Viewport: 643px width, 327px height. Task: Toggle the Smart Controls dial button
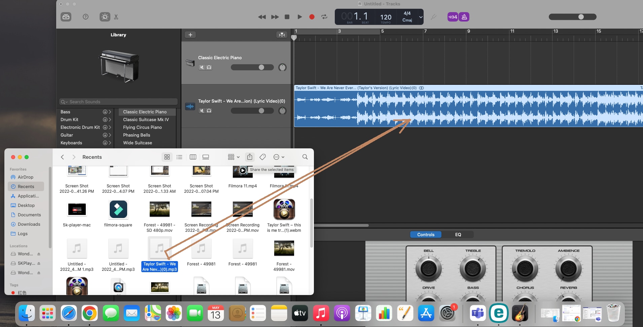pyautogui.click(x=105, y=17)
